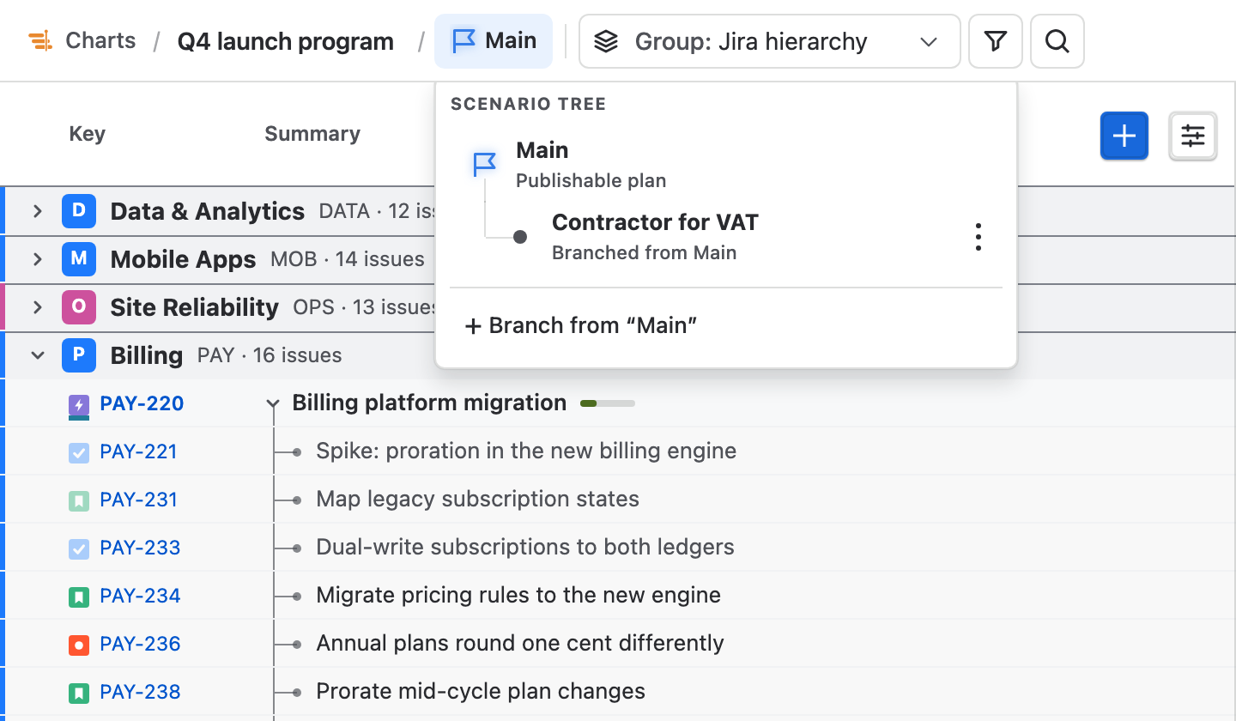1236x721 pixels.
Task: Click the Data & Analytics project avatar
Action: 78,211
